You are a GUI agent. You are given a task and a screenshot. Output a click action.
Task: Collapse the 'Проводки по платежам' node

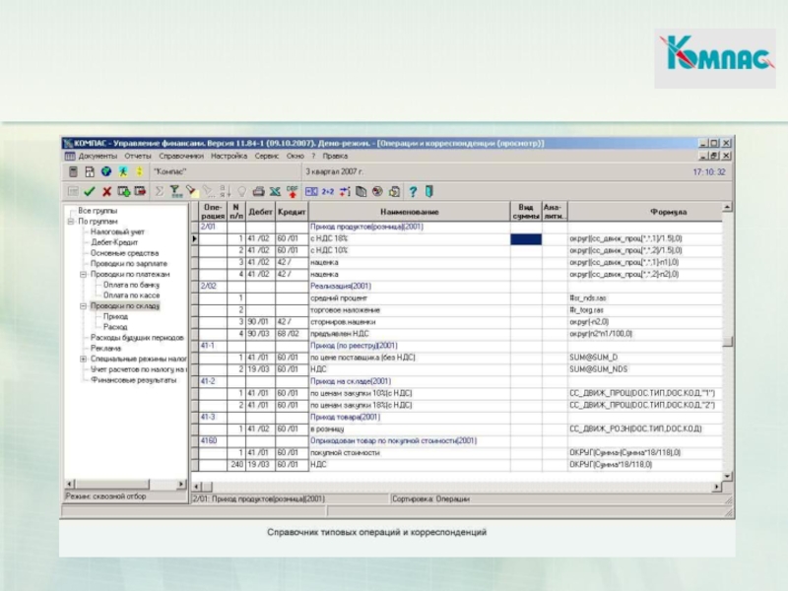click(84, 275)
